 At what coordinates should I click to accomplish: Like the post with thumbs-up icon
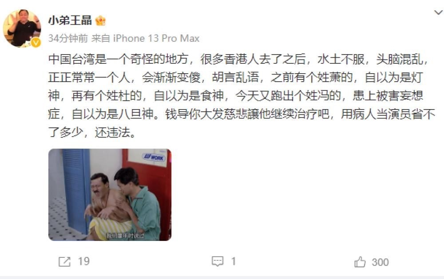(x=360, y=262)
